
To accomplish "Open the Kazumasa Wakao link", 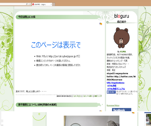I will (113, 105).
